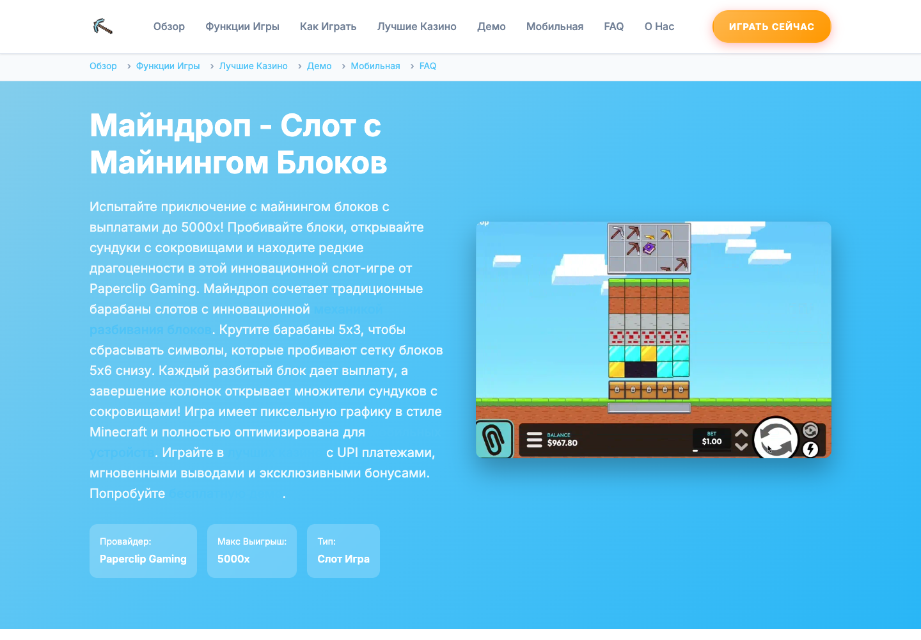Open Лучшие Казино in top navigation
This screenshot has height=640, width=921.
pyautogui.click(x=417, y=26)
